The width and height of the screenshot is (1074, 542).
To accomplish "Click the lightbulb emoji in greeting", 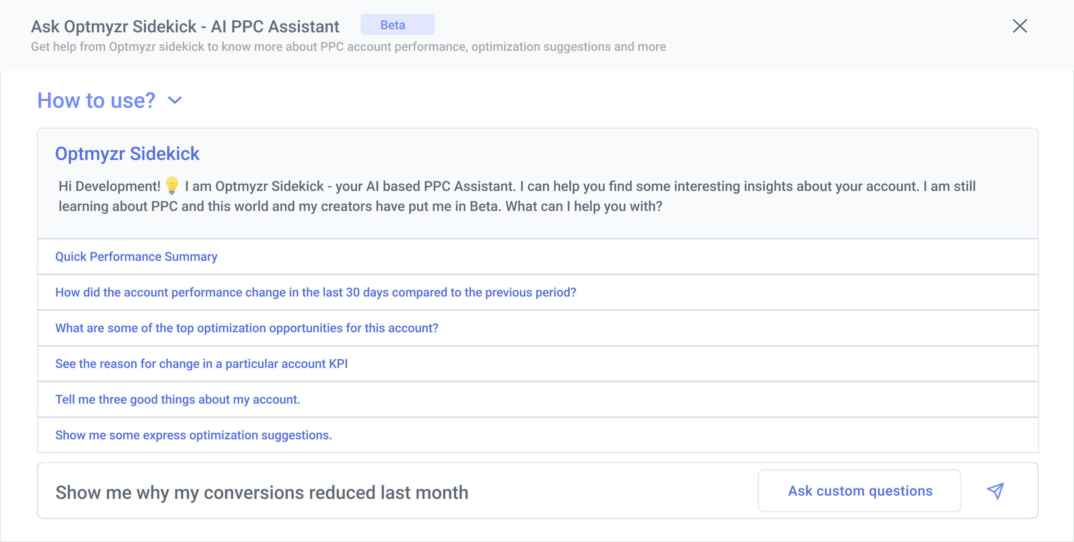I will pyautogui.click(x=172, y=186).
